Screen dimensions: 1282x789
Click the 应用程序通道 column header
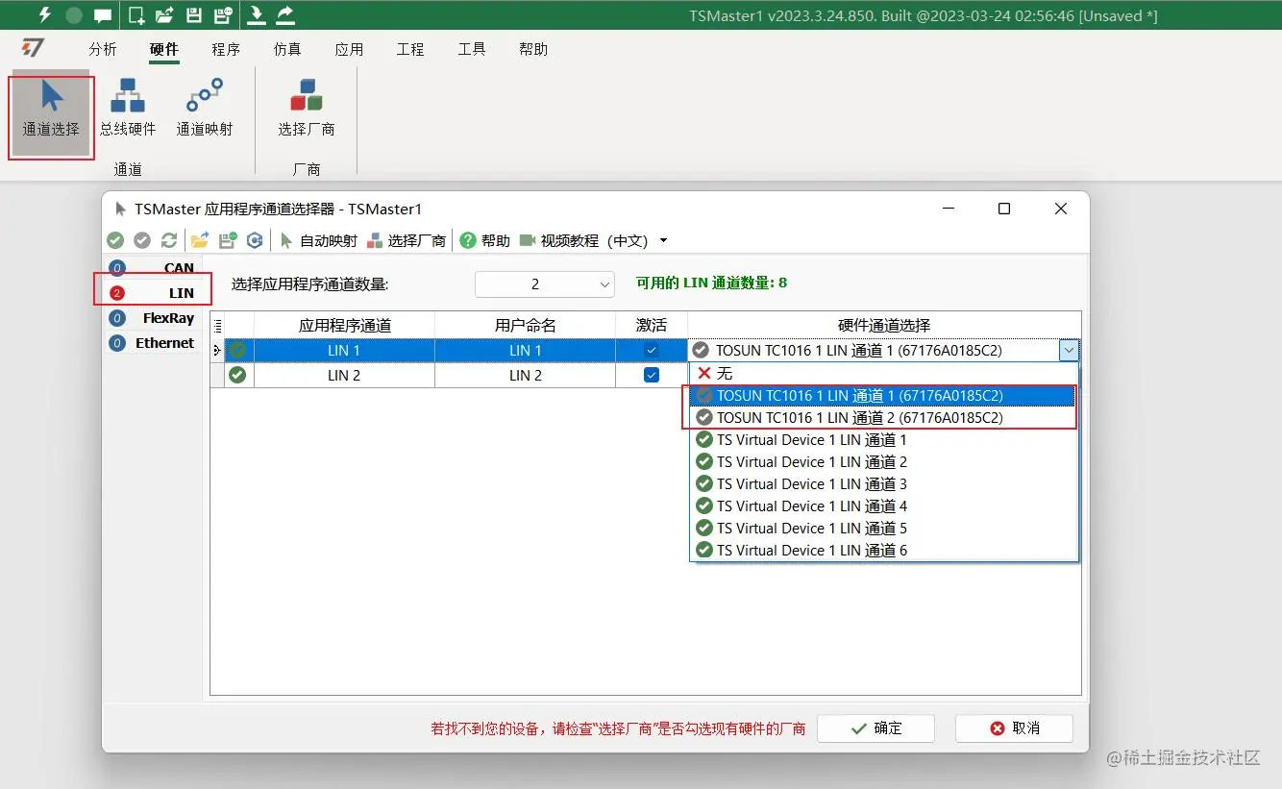click(x=344, y=326)
